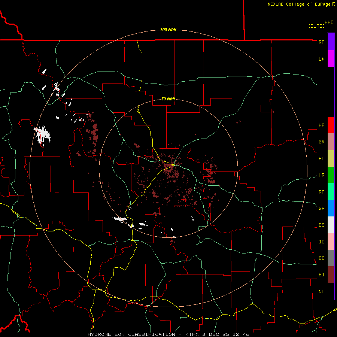Viewport: 337px width, 337px height.
Task: Click the BD legend label
Action: (x=321, y=159)
